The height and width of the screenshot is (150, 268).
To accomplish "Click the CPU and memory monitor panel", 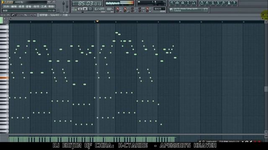I will (152, 3).
